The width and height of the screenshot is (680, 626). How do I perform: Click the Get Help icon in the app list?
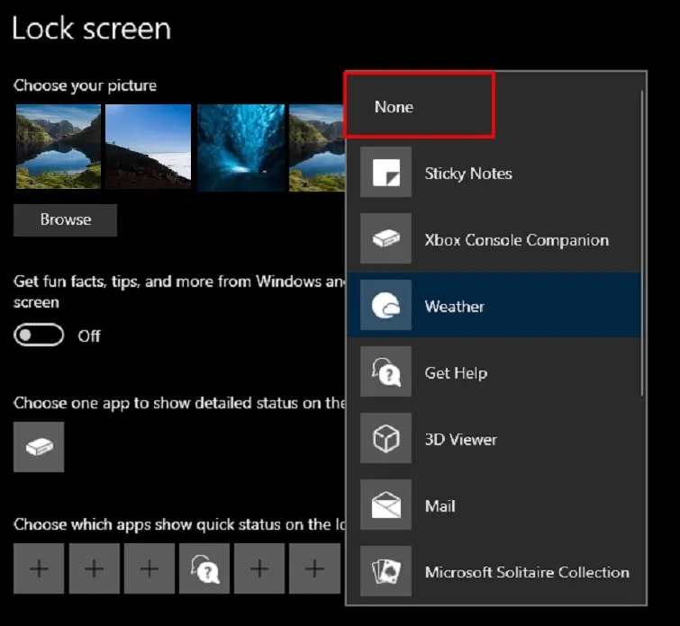(x=385, y=372)
